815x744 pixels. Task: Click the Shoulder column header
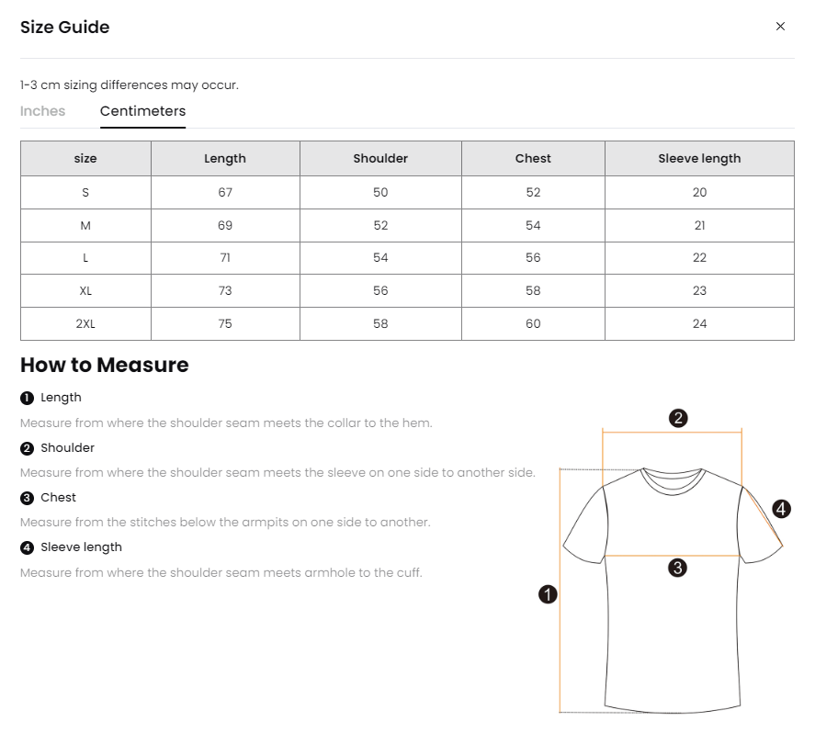pyautogui.click(x=380, y=158)
